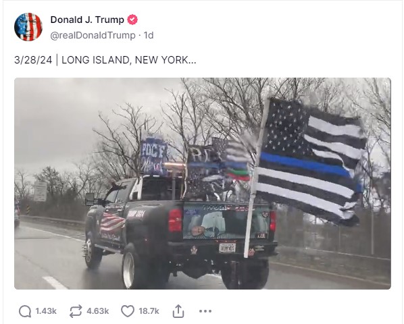Play the truck video thumbnail
Screen dimensions: 404x324
(203, 184)
